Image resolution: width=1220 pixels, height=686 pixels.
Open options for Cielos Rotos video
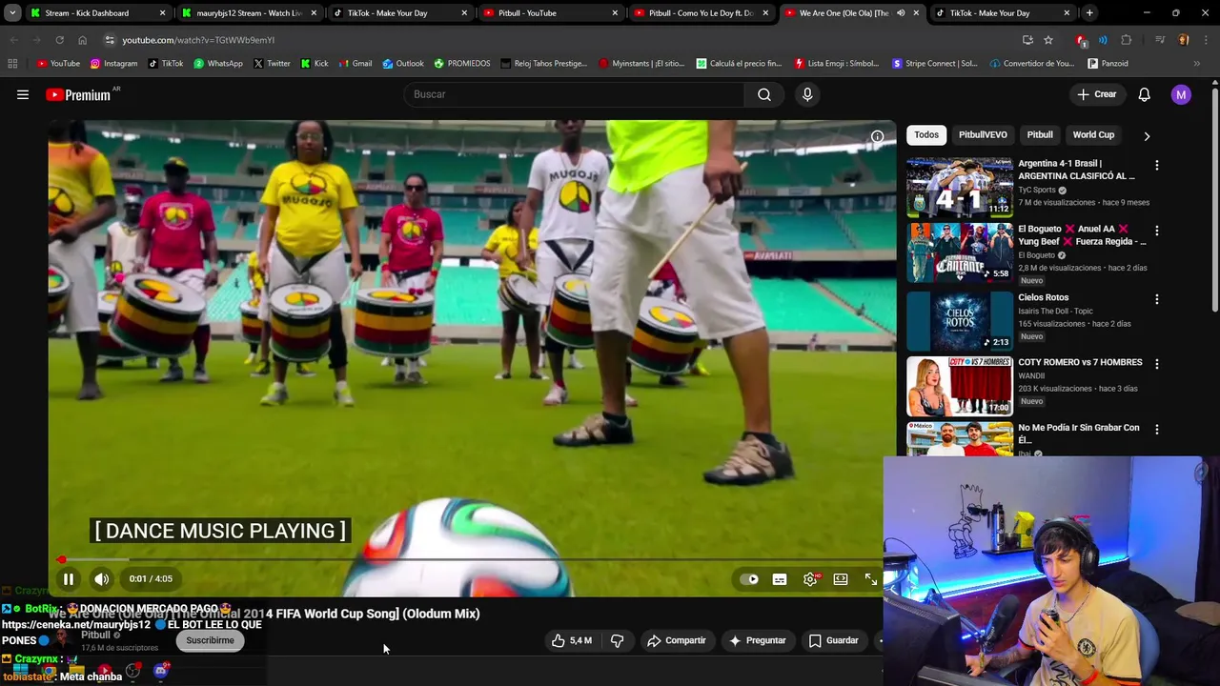[1157, 299]
